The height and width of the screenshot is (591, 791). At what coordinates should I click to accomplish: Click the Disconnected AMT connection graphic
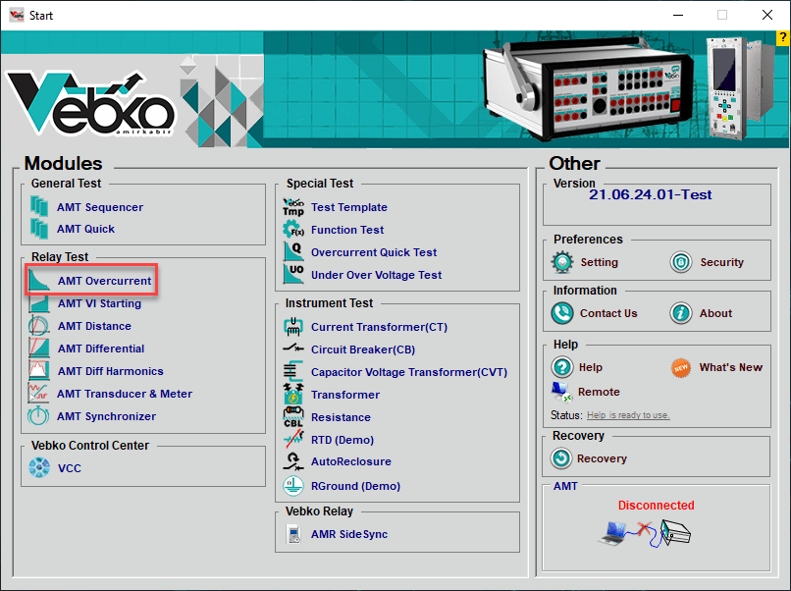click(648, 531)
